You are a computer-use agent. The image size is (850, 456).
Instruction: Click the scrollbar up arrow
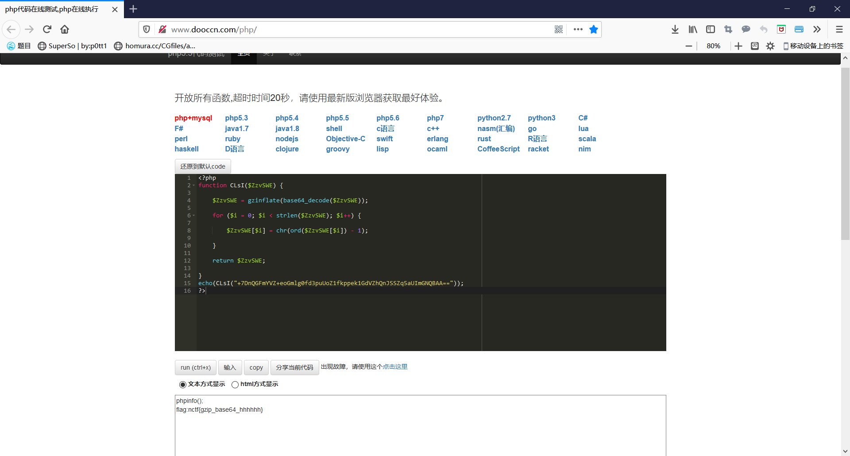845,58
